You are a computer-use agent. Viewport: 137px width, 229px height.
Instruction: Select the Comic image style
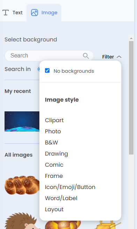tap(54, 165)
